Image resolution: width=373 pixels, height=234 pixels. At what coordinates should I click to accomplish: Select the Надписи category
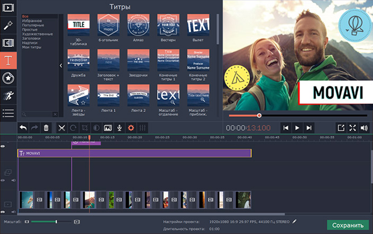pyautogui.click(x=30, y=43)
